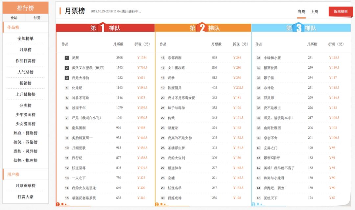The image size is (355, 210).
Task: Open the 折现规则 button
Action: click(340, 11)
